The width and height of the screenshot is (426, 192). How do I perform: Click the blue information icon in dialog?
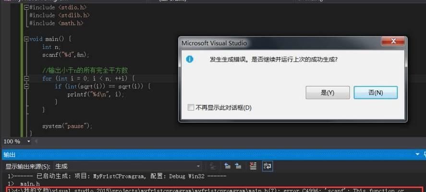point(190,59)
